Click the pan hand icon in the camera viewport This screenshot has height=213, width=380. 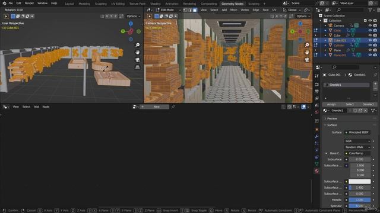coord(307,52)
